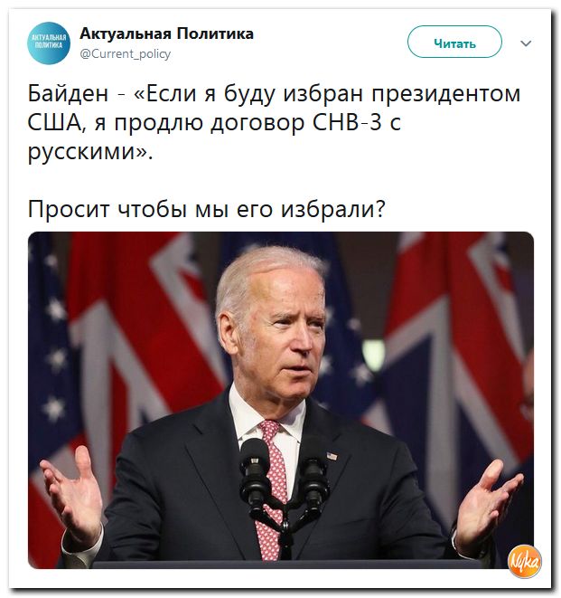
Task: Click the word "избран" in the tweet
Action: pos(323,94)
